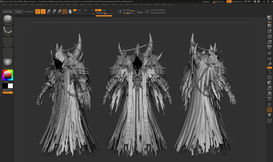Activate Edit mode button

coord(37,12)
